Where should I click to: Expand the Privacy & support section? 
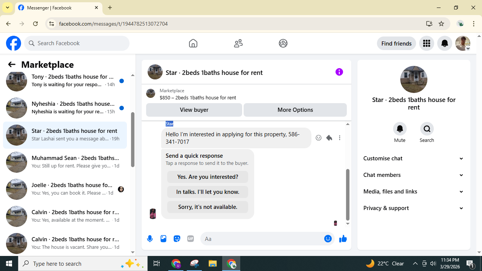point(414,208)
